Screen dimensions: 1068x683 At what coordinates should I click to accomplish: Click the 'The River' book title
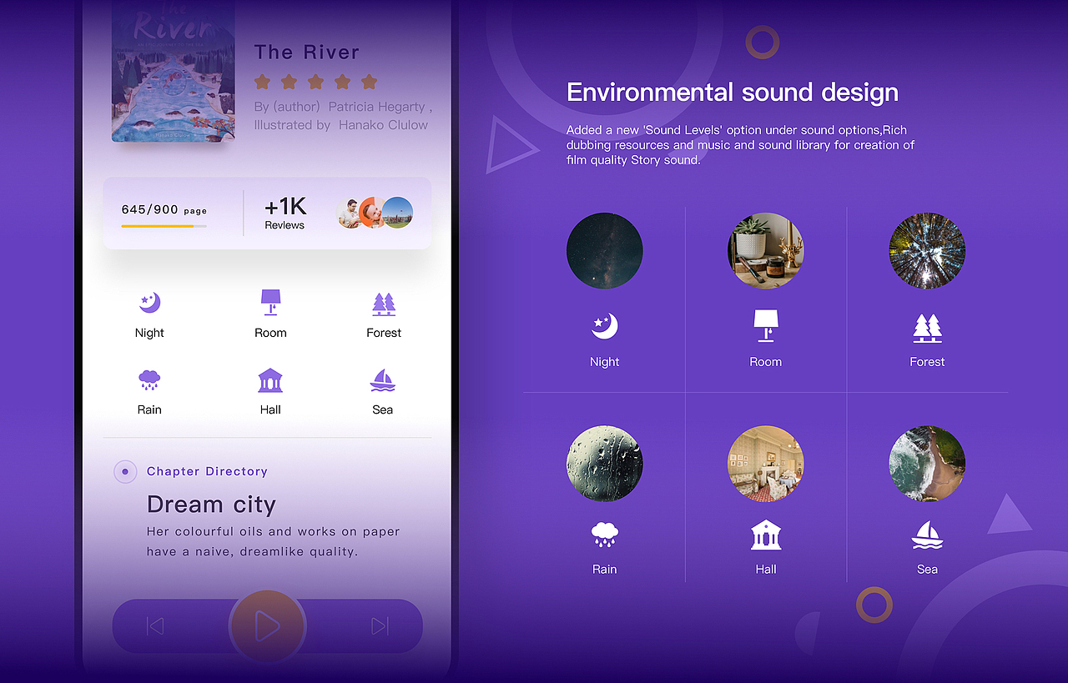pyautogui.click(x=307, y=52)
